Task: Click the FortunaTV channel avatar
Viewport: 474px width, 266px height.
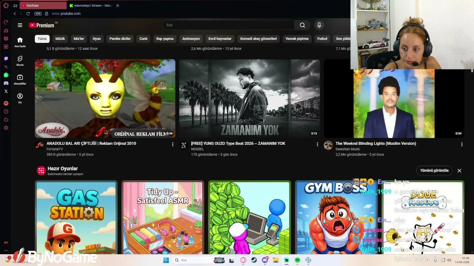Action: [39, 145]
